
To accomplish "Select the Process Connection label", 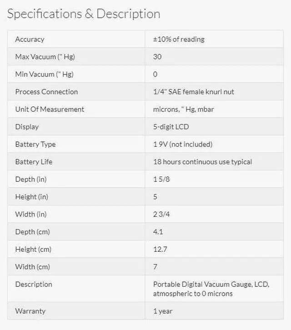I will pyautogui.click(x=46, y=92).
